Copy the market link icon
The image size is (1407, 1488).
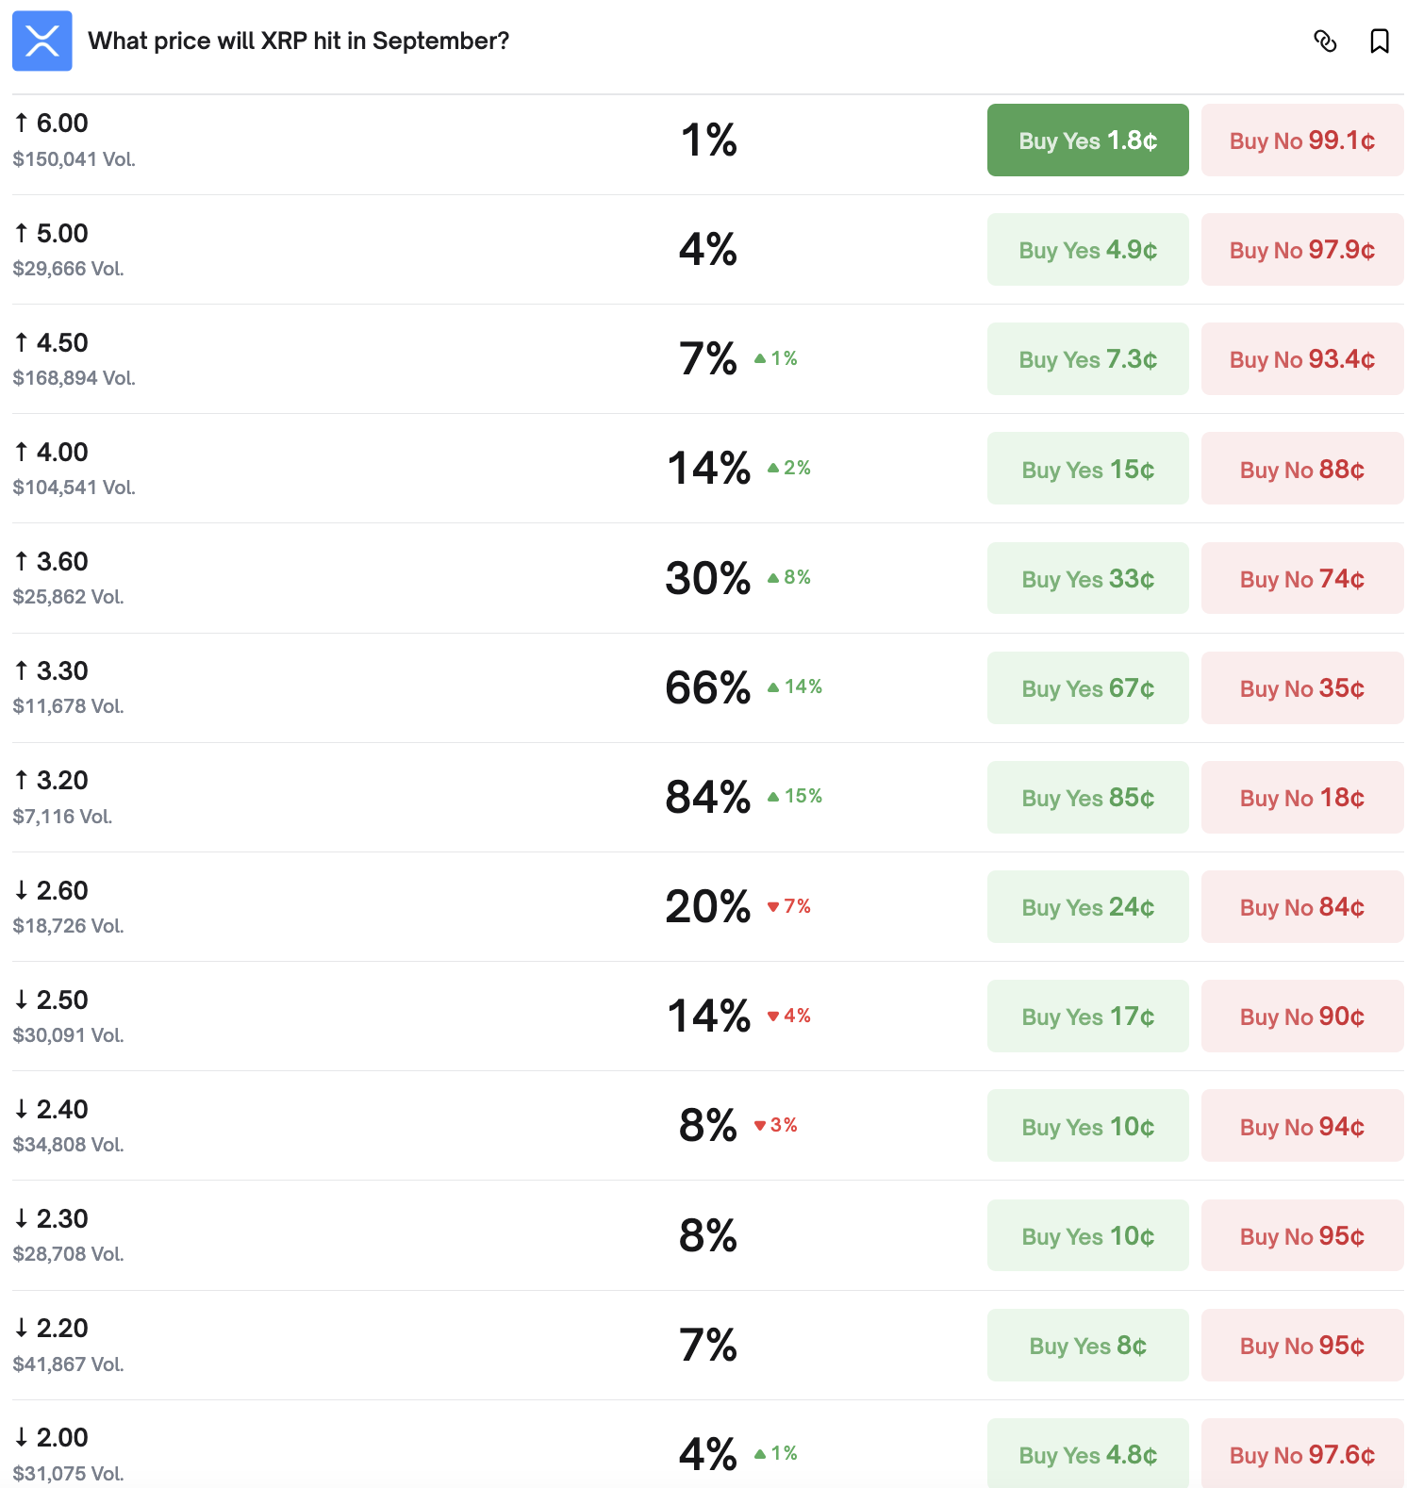(x=1325, y=41)
